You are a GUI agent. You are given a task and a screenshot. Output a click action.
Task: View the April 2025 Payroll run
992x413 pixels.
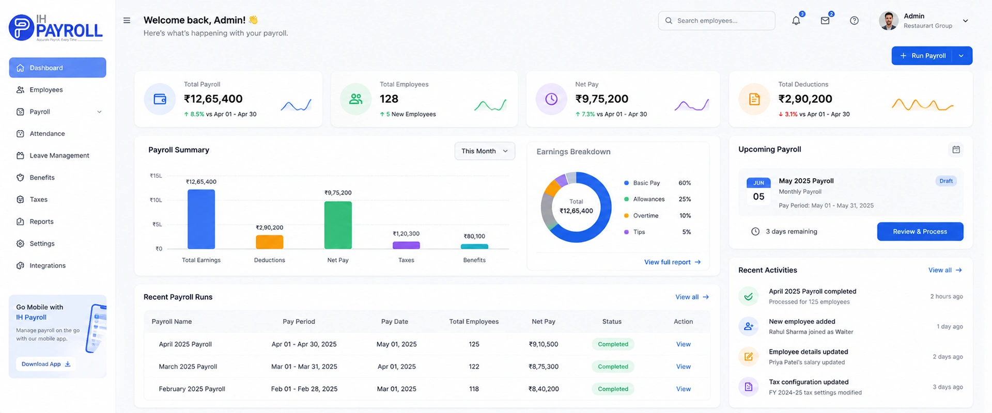[683, 344]
